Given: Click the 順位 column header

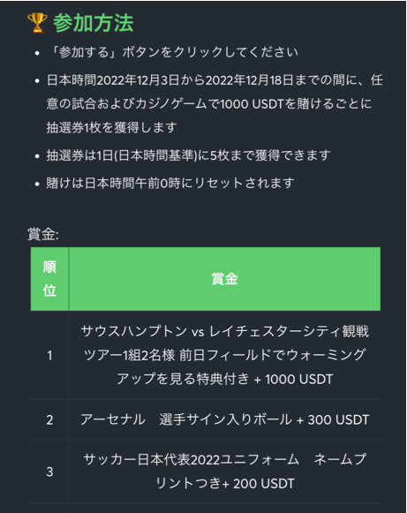Looking at the screenshot, I should click(49, 279).
